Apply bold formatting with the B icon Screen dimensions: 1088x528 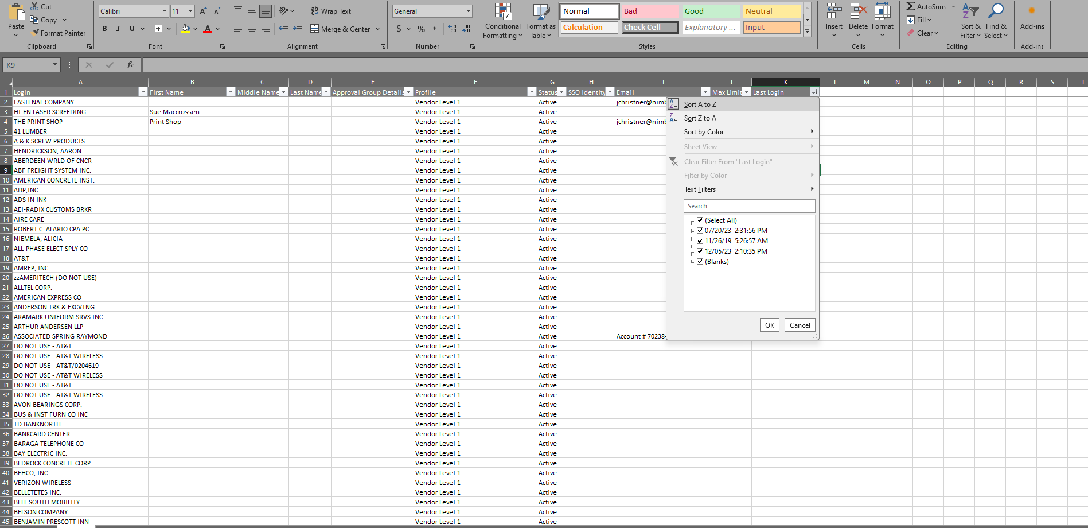click(104, 29)
